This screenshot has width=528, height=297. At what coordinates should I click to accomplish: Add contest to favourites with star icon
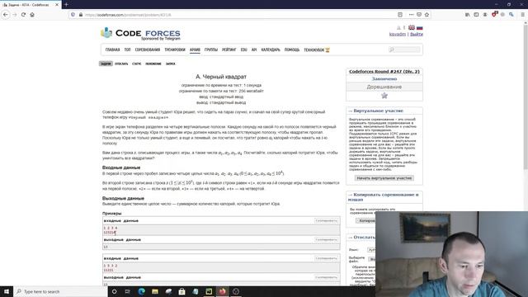pyautogui.click(x=384, y=96)
